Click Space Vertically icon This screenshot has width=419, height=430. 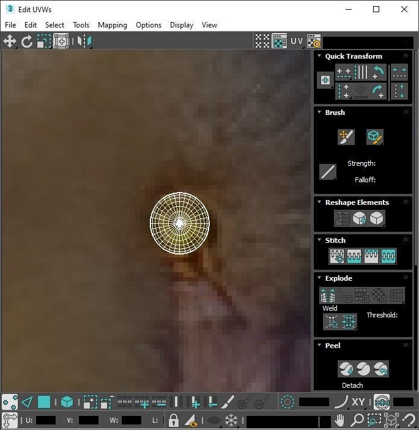point(399,91)
